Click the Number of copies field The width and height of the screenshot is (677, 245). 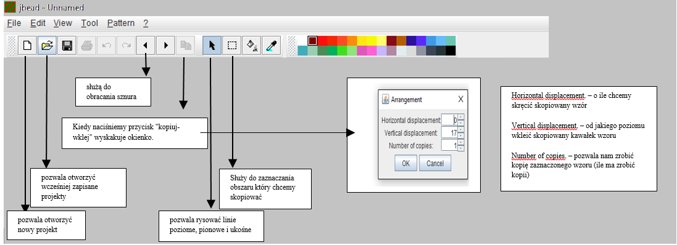point(449,145)
